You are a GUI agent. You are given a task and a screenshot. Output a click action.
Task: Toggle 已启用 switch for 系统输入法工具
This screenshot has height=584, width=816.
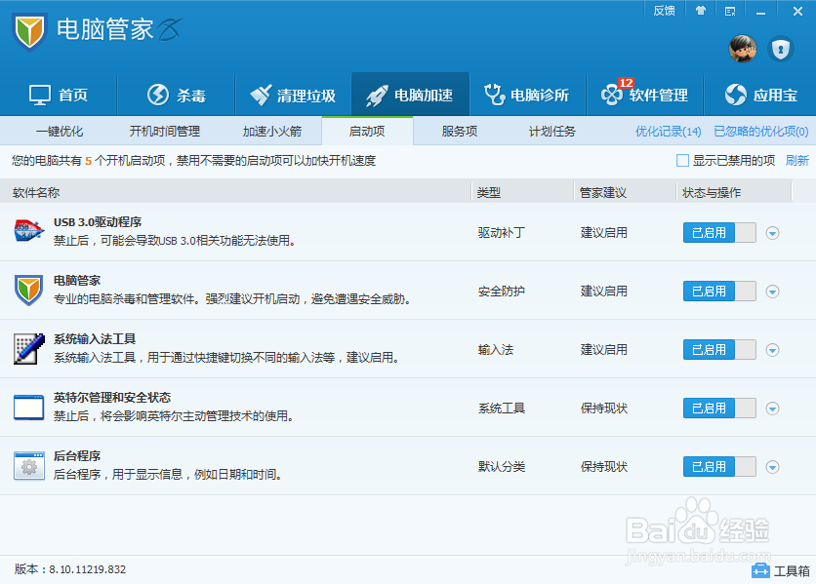(x=719, y=349)
